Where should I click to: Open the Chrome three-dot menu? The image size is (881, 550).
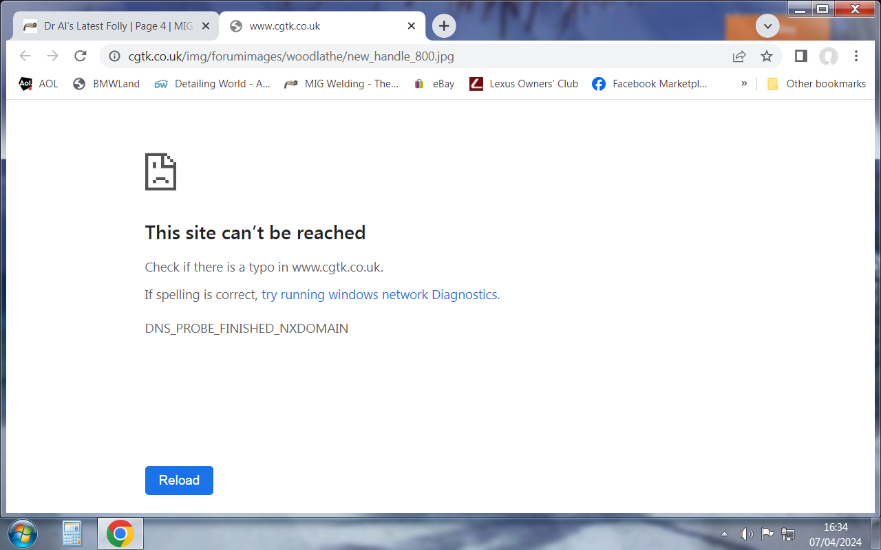pos(856,56)
